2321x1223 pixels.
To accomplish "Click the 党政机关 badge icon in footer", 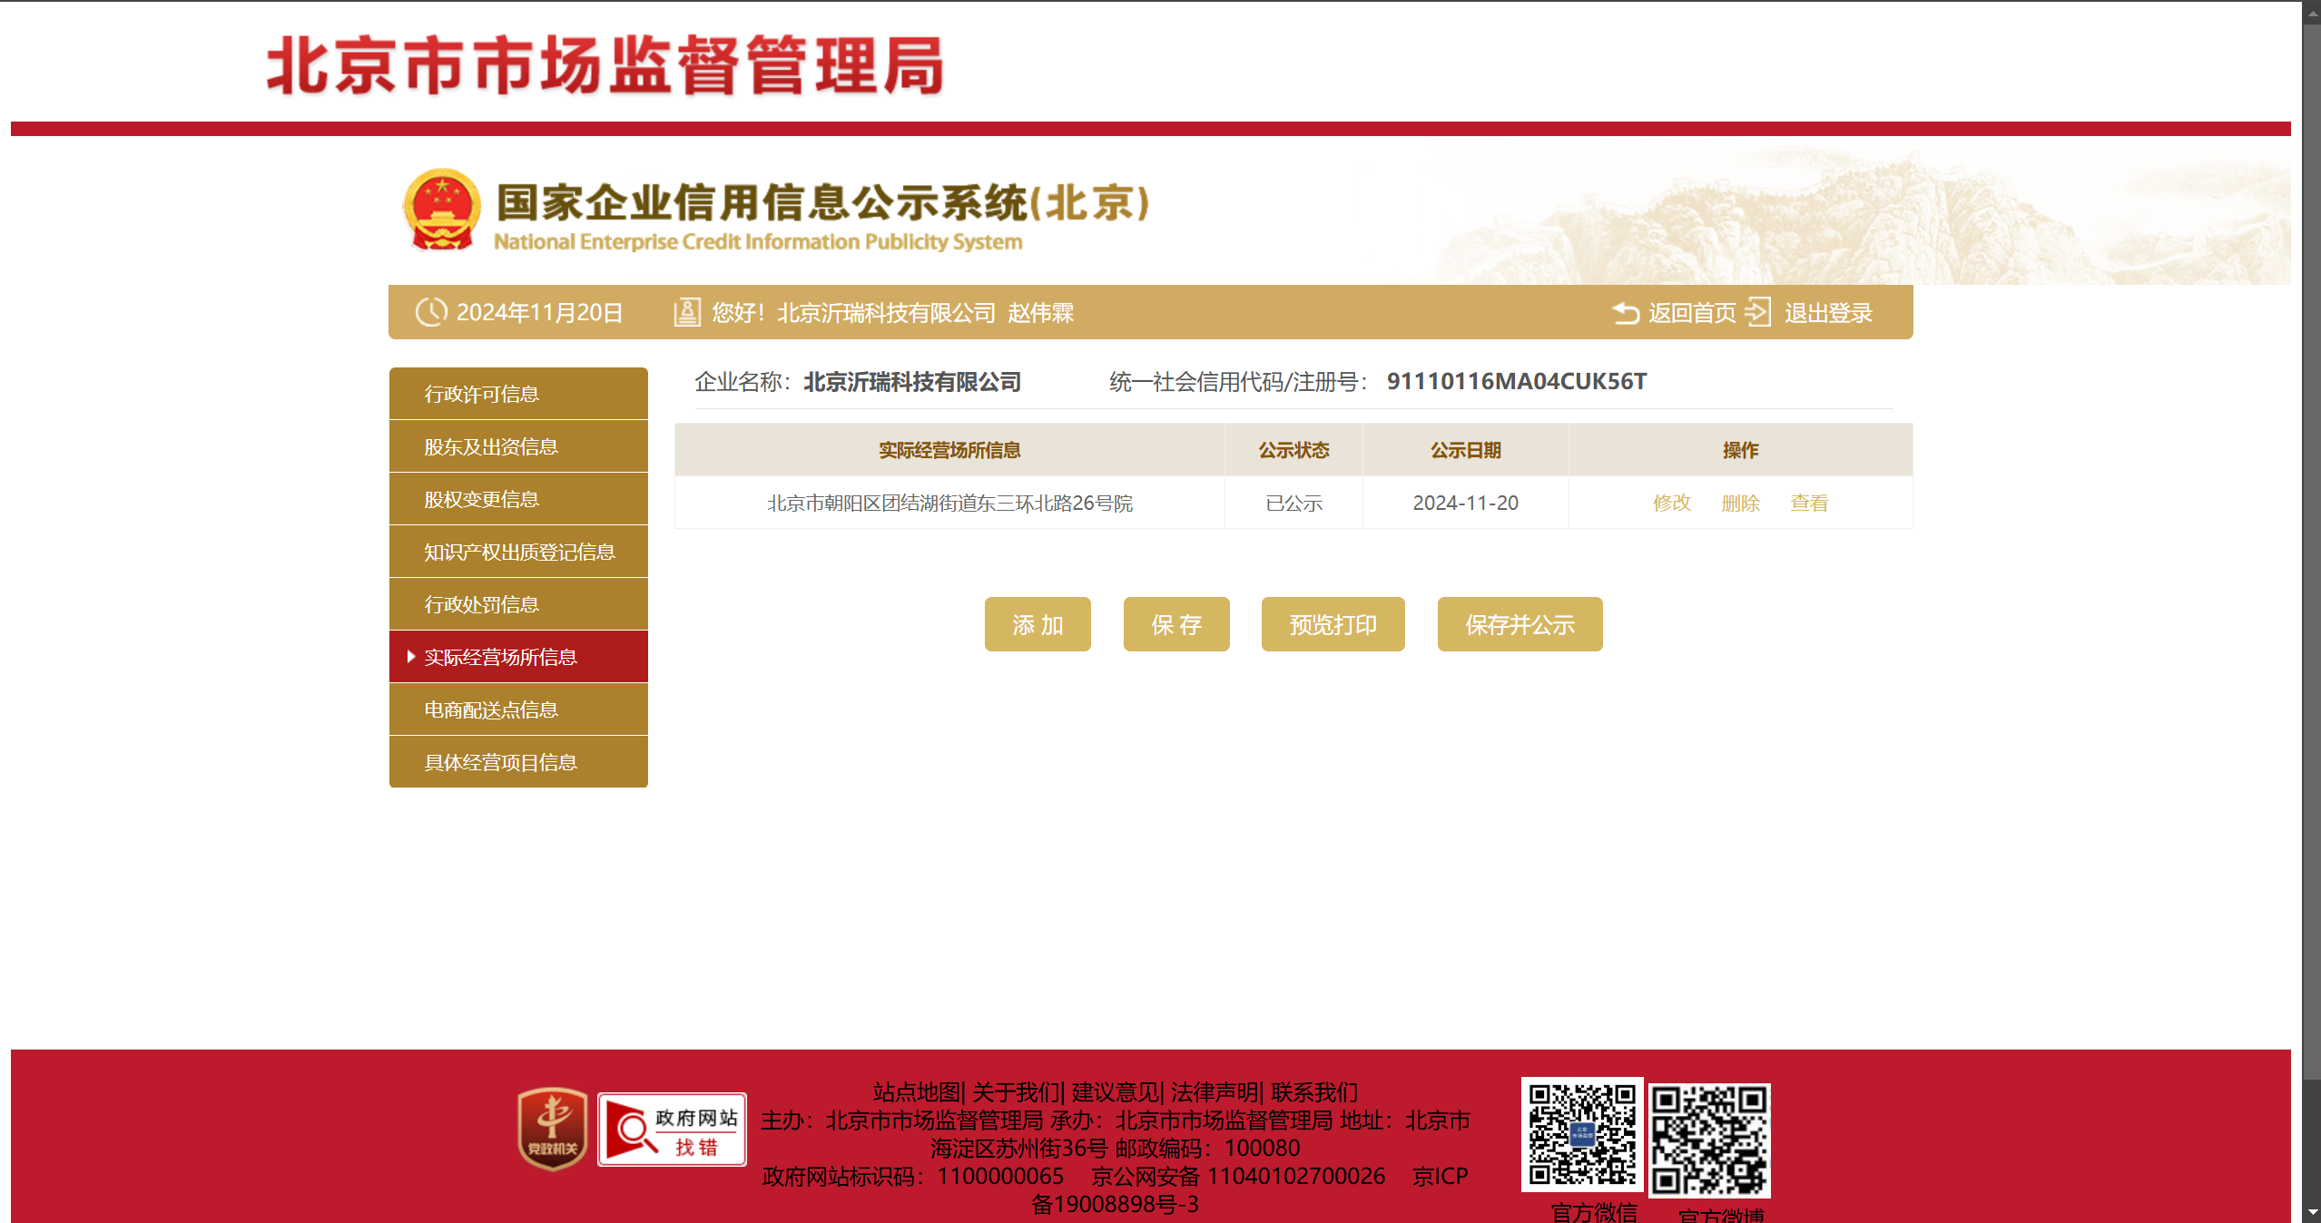I will click(553, 1129).
